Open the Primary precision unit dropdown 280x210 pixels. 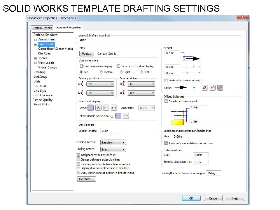[100, 84]
